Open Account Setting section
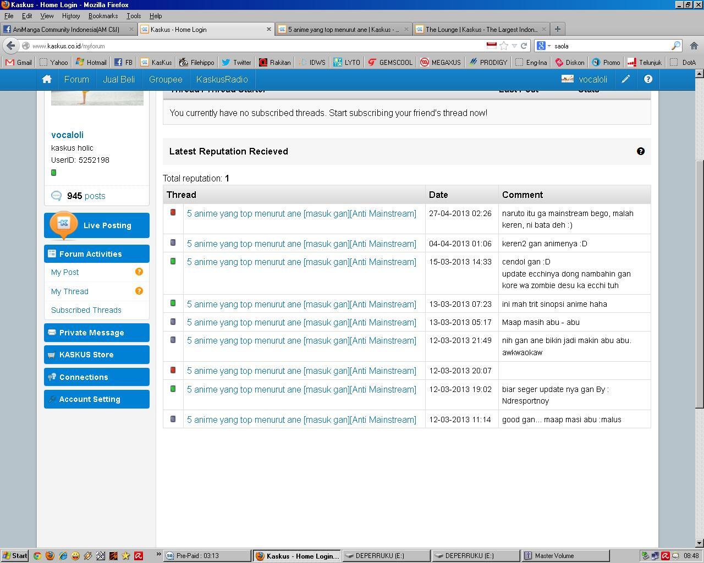Screen dimensions: 704x563 [97, 399]
